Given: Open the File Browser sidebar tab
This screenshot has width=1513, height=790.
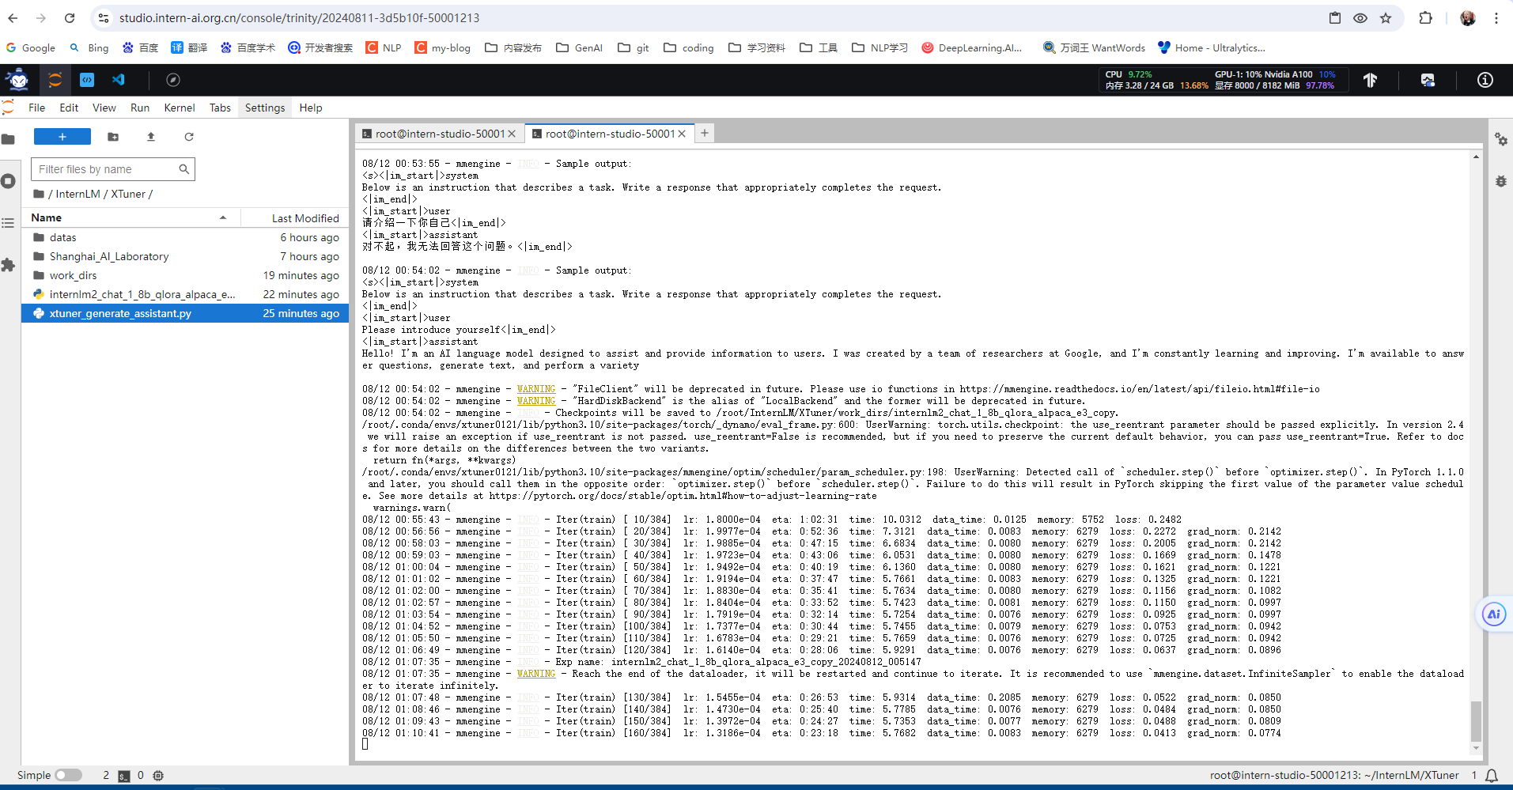Looking at the screenshot, I should point(9,140).
